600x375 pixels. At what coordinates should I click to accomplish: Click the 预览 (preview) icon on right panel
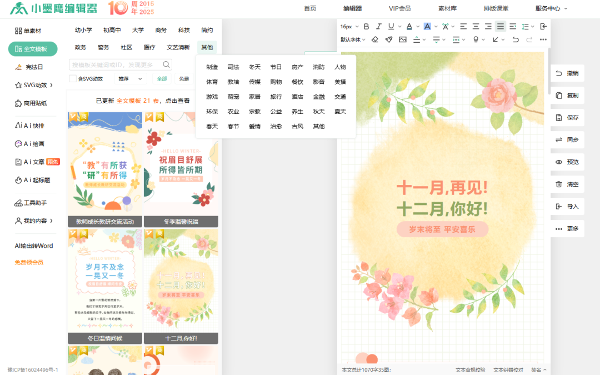567,162
